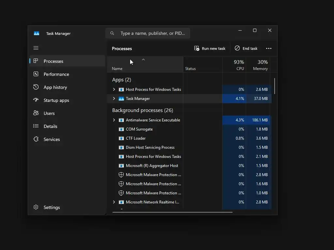Open the Startup apps page
This screenshot has width=334, height=250.
[x=67, y=100]
